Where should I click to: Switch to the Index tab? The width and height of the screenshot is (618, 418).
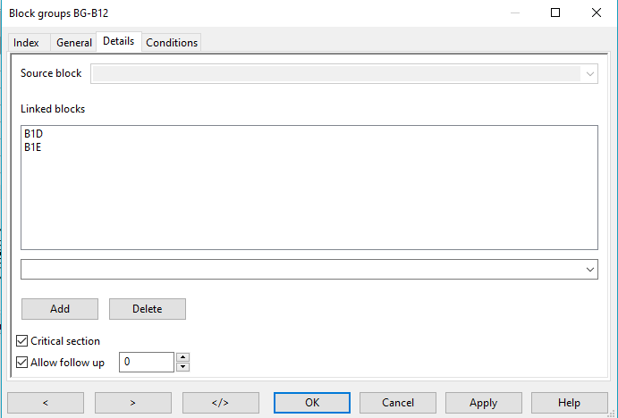click(x=26, y=43)
